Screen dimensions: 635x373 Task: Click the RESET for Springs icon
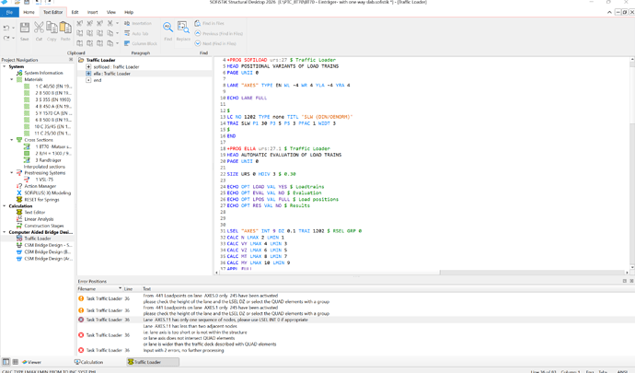[x=19, y=200]
